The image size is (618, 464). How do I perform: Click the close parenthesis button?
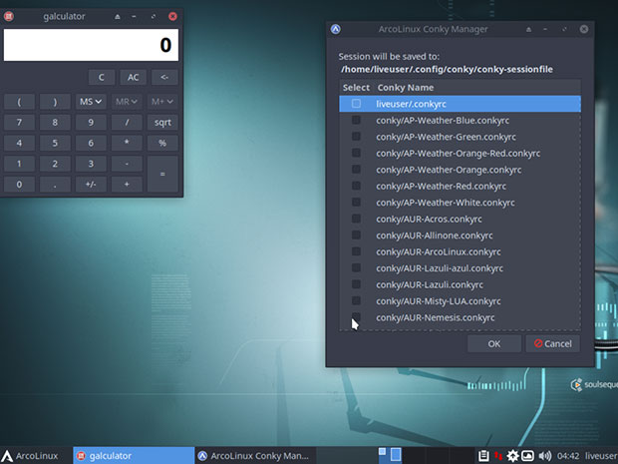(x=55, y=102)
